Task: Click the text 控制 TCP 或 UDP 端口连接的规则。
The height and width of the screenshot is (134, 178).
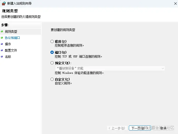Action: click(78, 56)
